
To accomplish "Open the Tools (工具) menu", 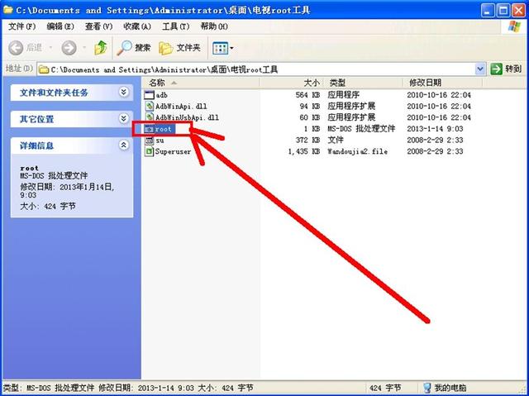I will coord(175,26).
